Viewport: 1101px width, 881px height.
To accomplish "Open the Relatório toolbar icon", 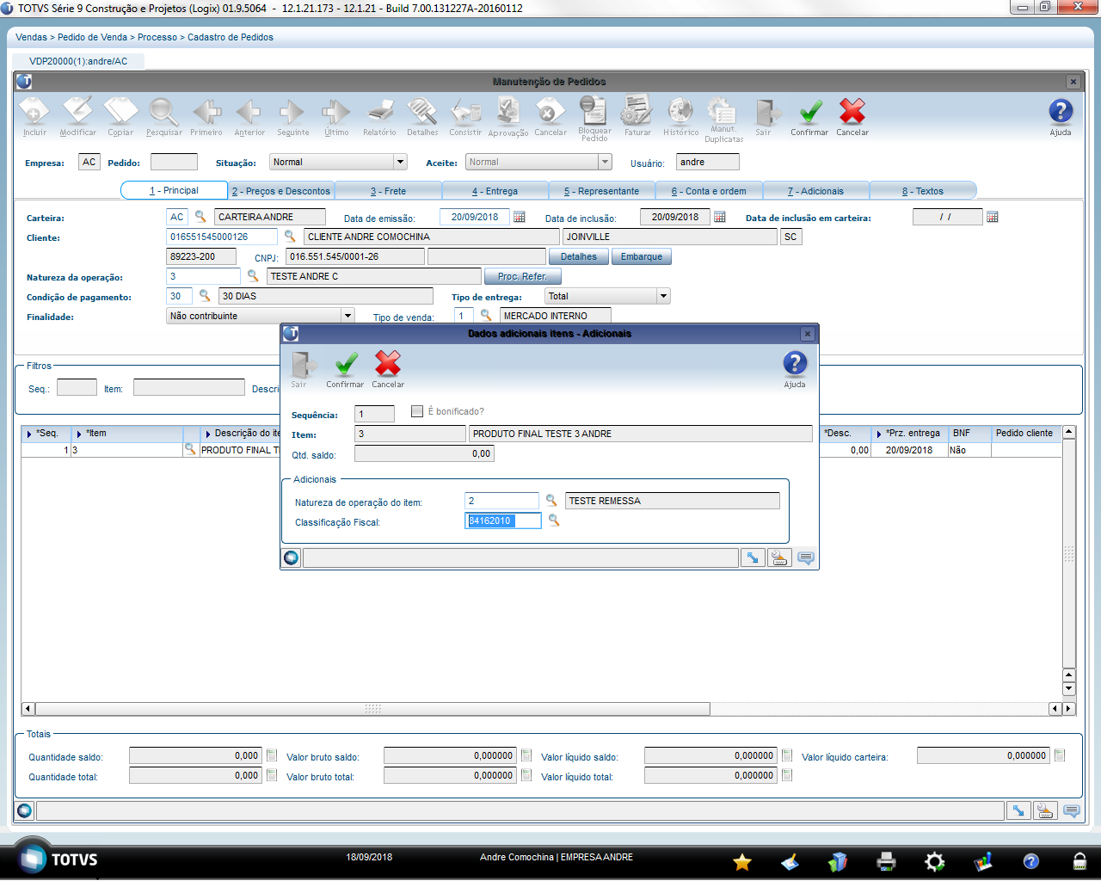I will (379, 117).
